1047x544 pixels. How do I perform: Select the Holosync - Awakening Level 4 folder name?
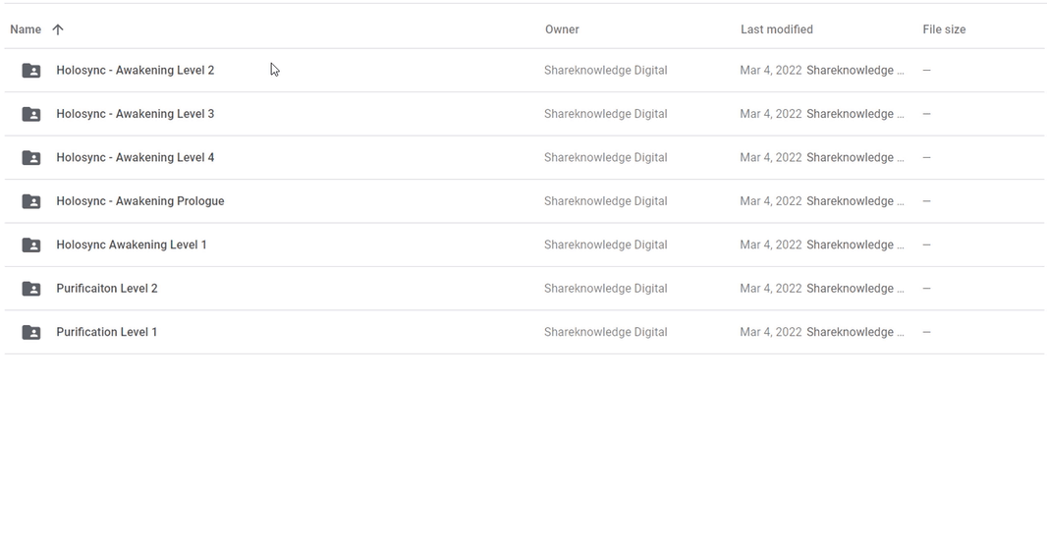(136, 157)
